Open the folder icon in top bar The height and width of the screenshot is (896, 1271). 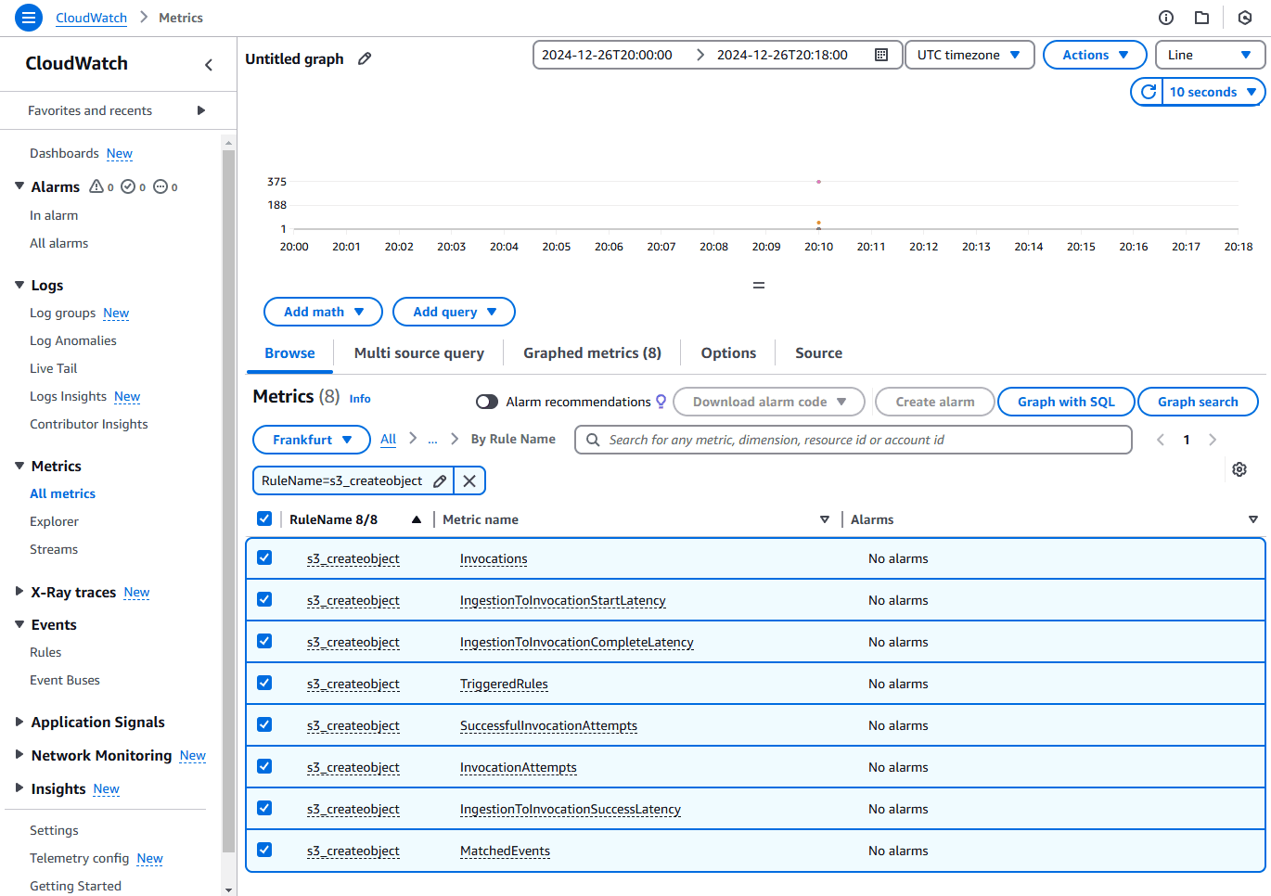click(1201, 18)
